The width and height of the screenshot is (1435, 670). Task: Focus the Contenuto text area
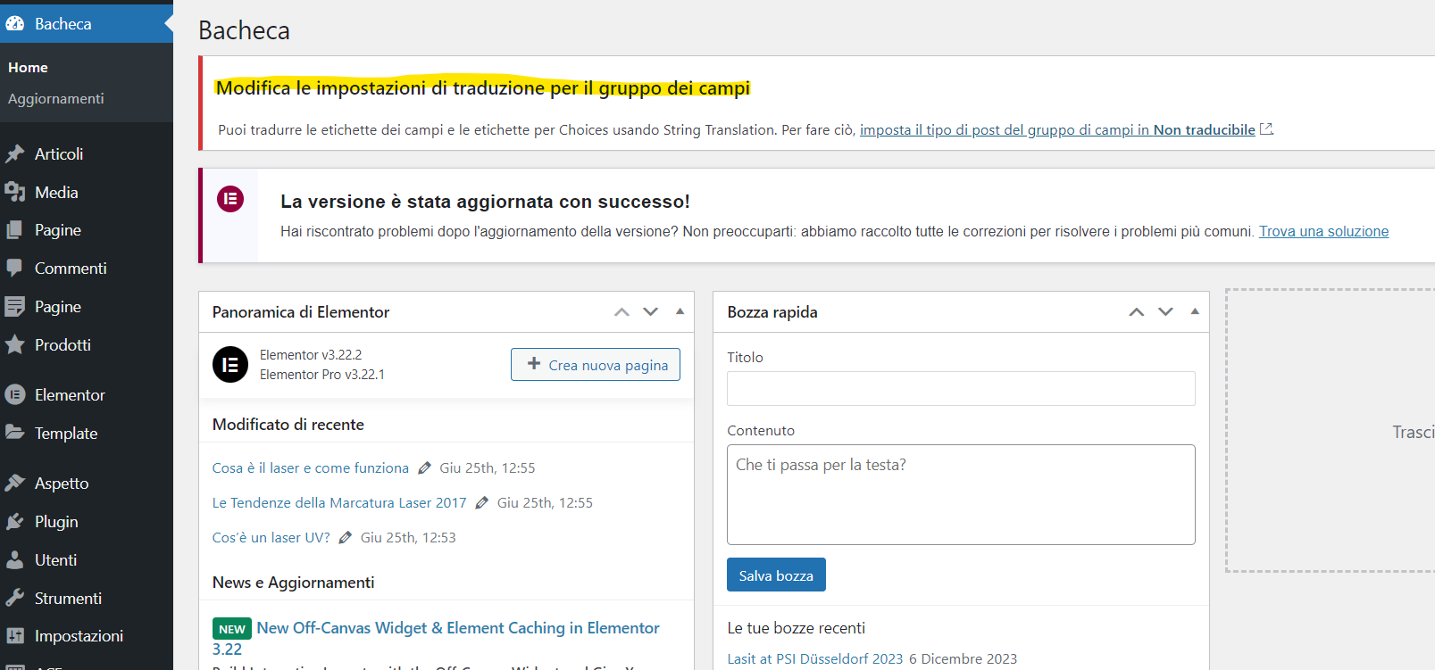(x=961, y=494)
